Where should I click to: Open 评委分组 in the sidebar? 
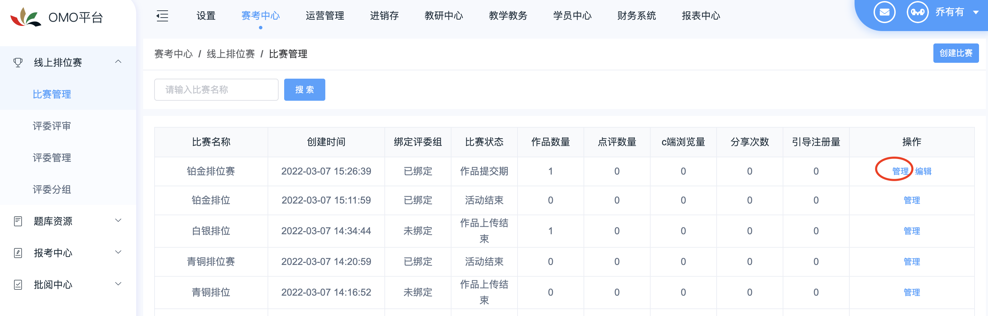tap(52, 189)
